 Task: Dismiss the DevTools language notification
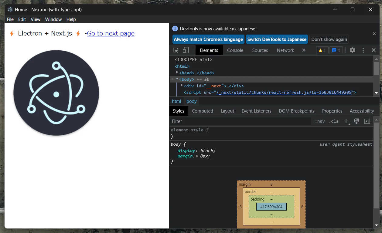[374, 34]
